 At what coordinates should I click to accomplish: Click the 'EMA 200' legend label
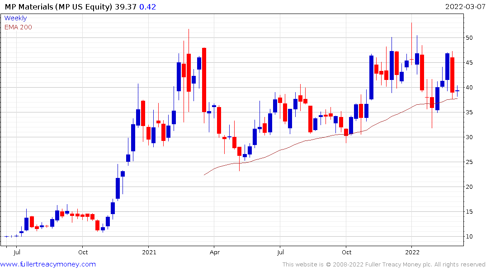(18, 27)
